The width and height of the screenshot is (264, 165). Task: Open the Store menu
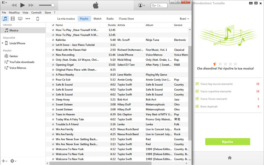pyautogui.click(x=48, y=13)
